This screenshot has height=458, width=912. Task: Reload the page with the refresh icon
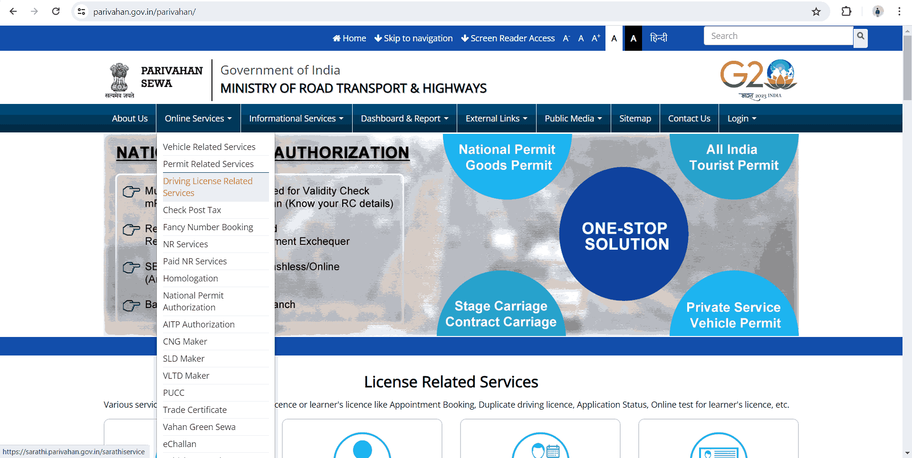(56, 11)
